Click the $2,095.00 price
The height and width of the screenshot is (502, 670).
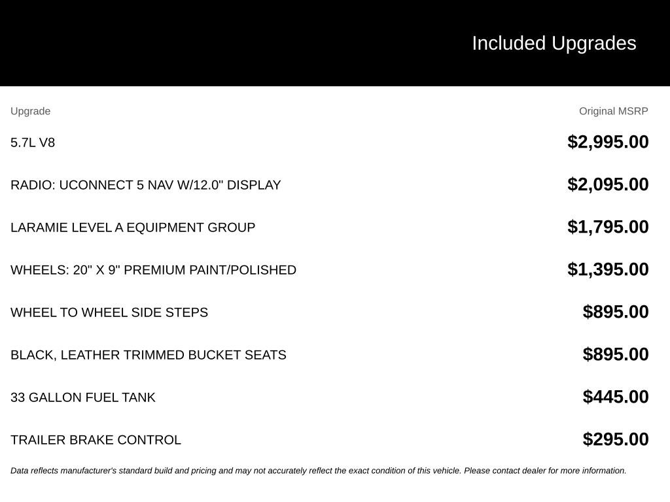tap(608, 184)
